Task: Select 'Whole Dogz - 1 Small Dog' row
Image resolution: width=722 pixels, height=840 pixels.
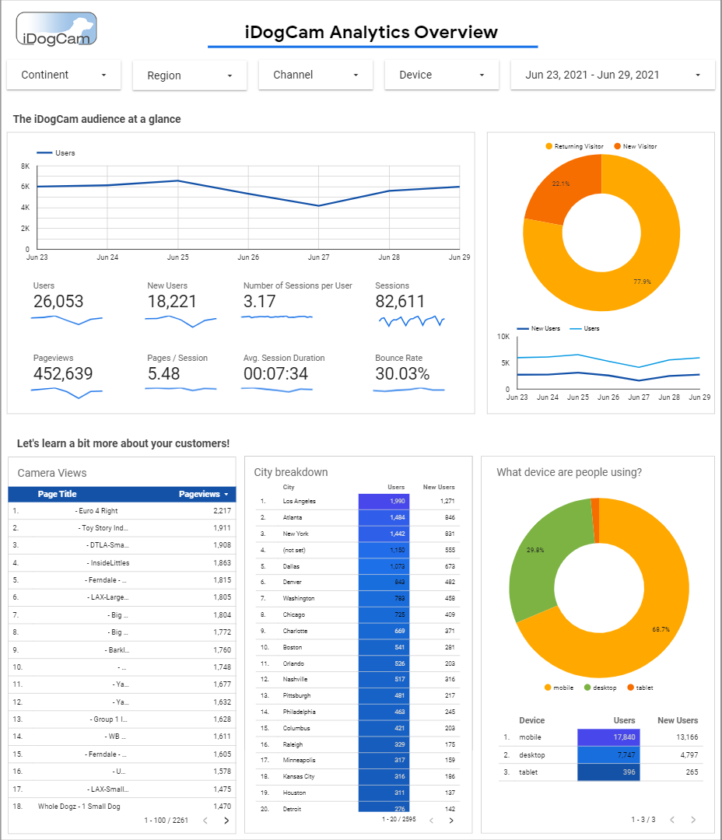Action: pos(122,807)
